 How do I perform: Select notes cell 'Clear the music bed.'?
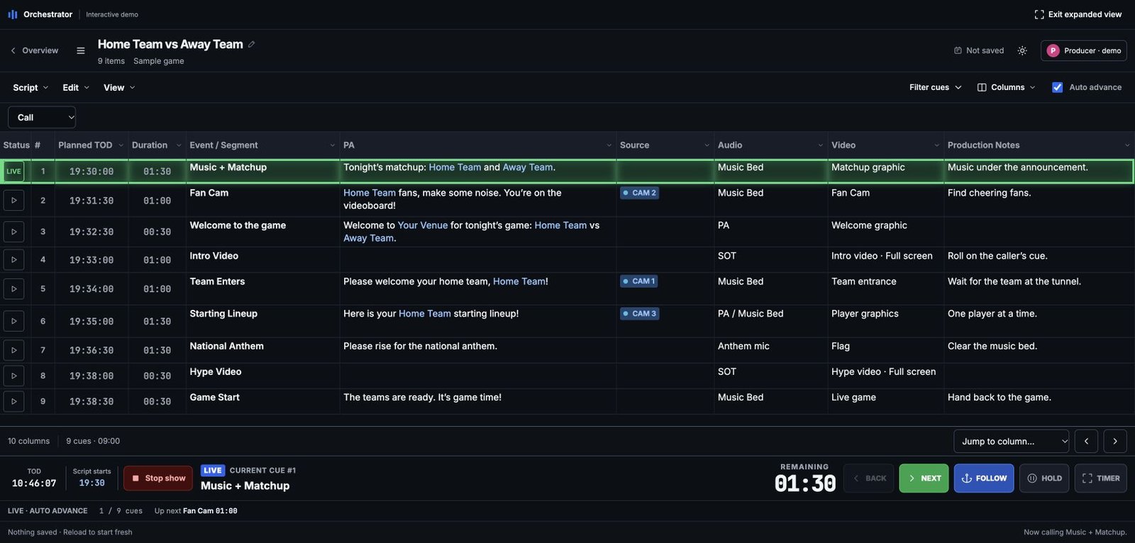click(x=1039, y=350)
